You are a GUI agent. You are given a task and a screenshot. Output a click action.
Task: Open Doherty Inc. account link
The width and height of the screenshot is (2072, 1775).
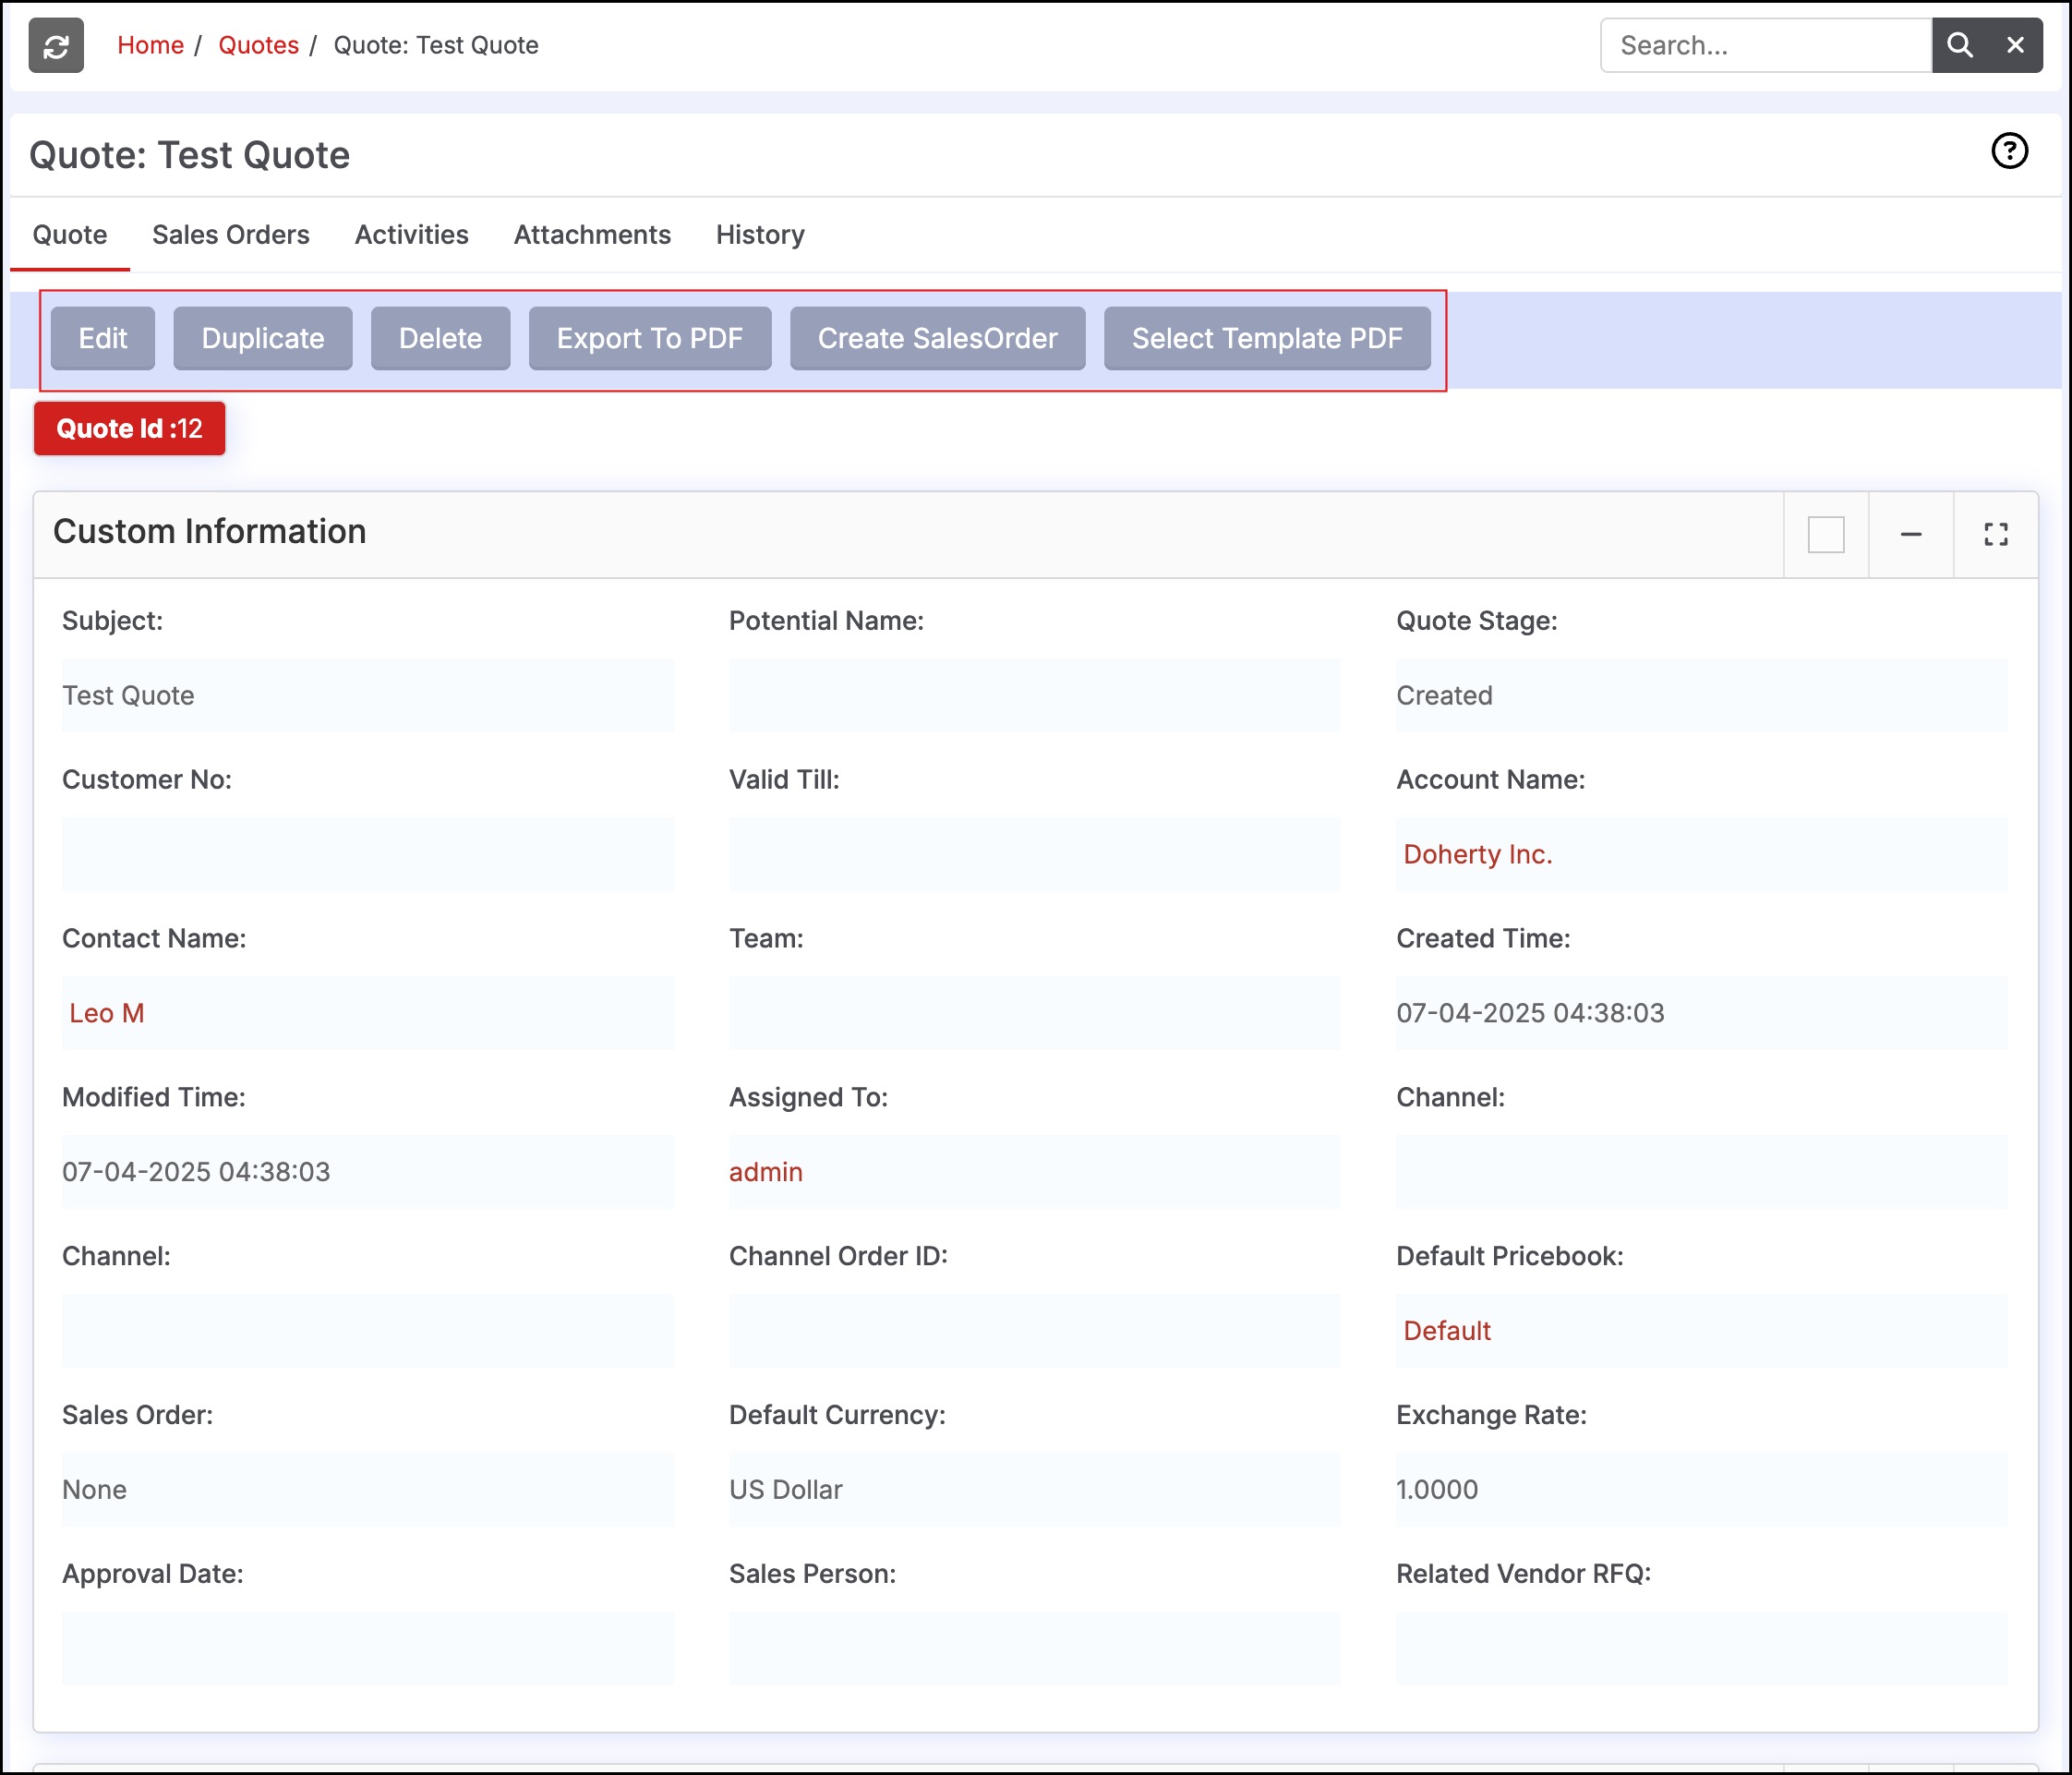pyautogui.click(x=1477, y=854)
